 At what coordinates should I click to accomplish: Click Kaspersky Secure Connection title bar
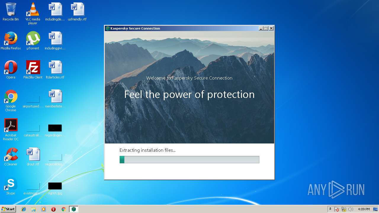[x=189, y=28]
